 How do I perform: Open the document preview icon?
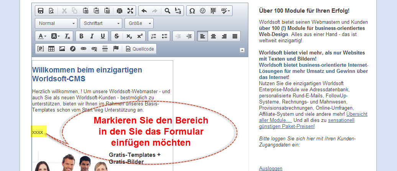point(51,11)
